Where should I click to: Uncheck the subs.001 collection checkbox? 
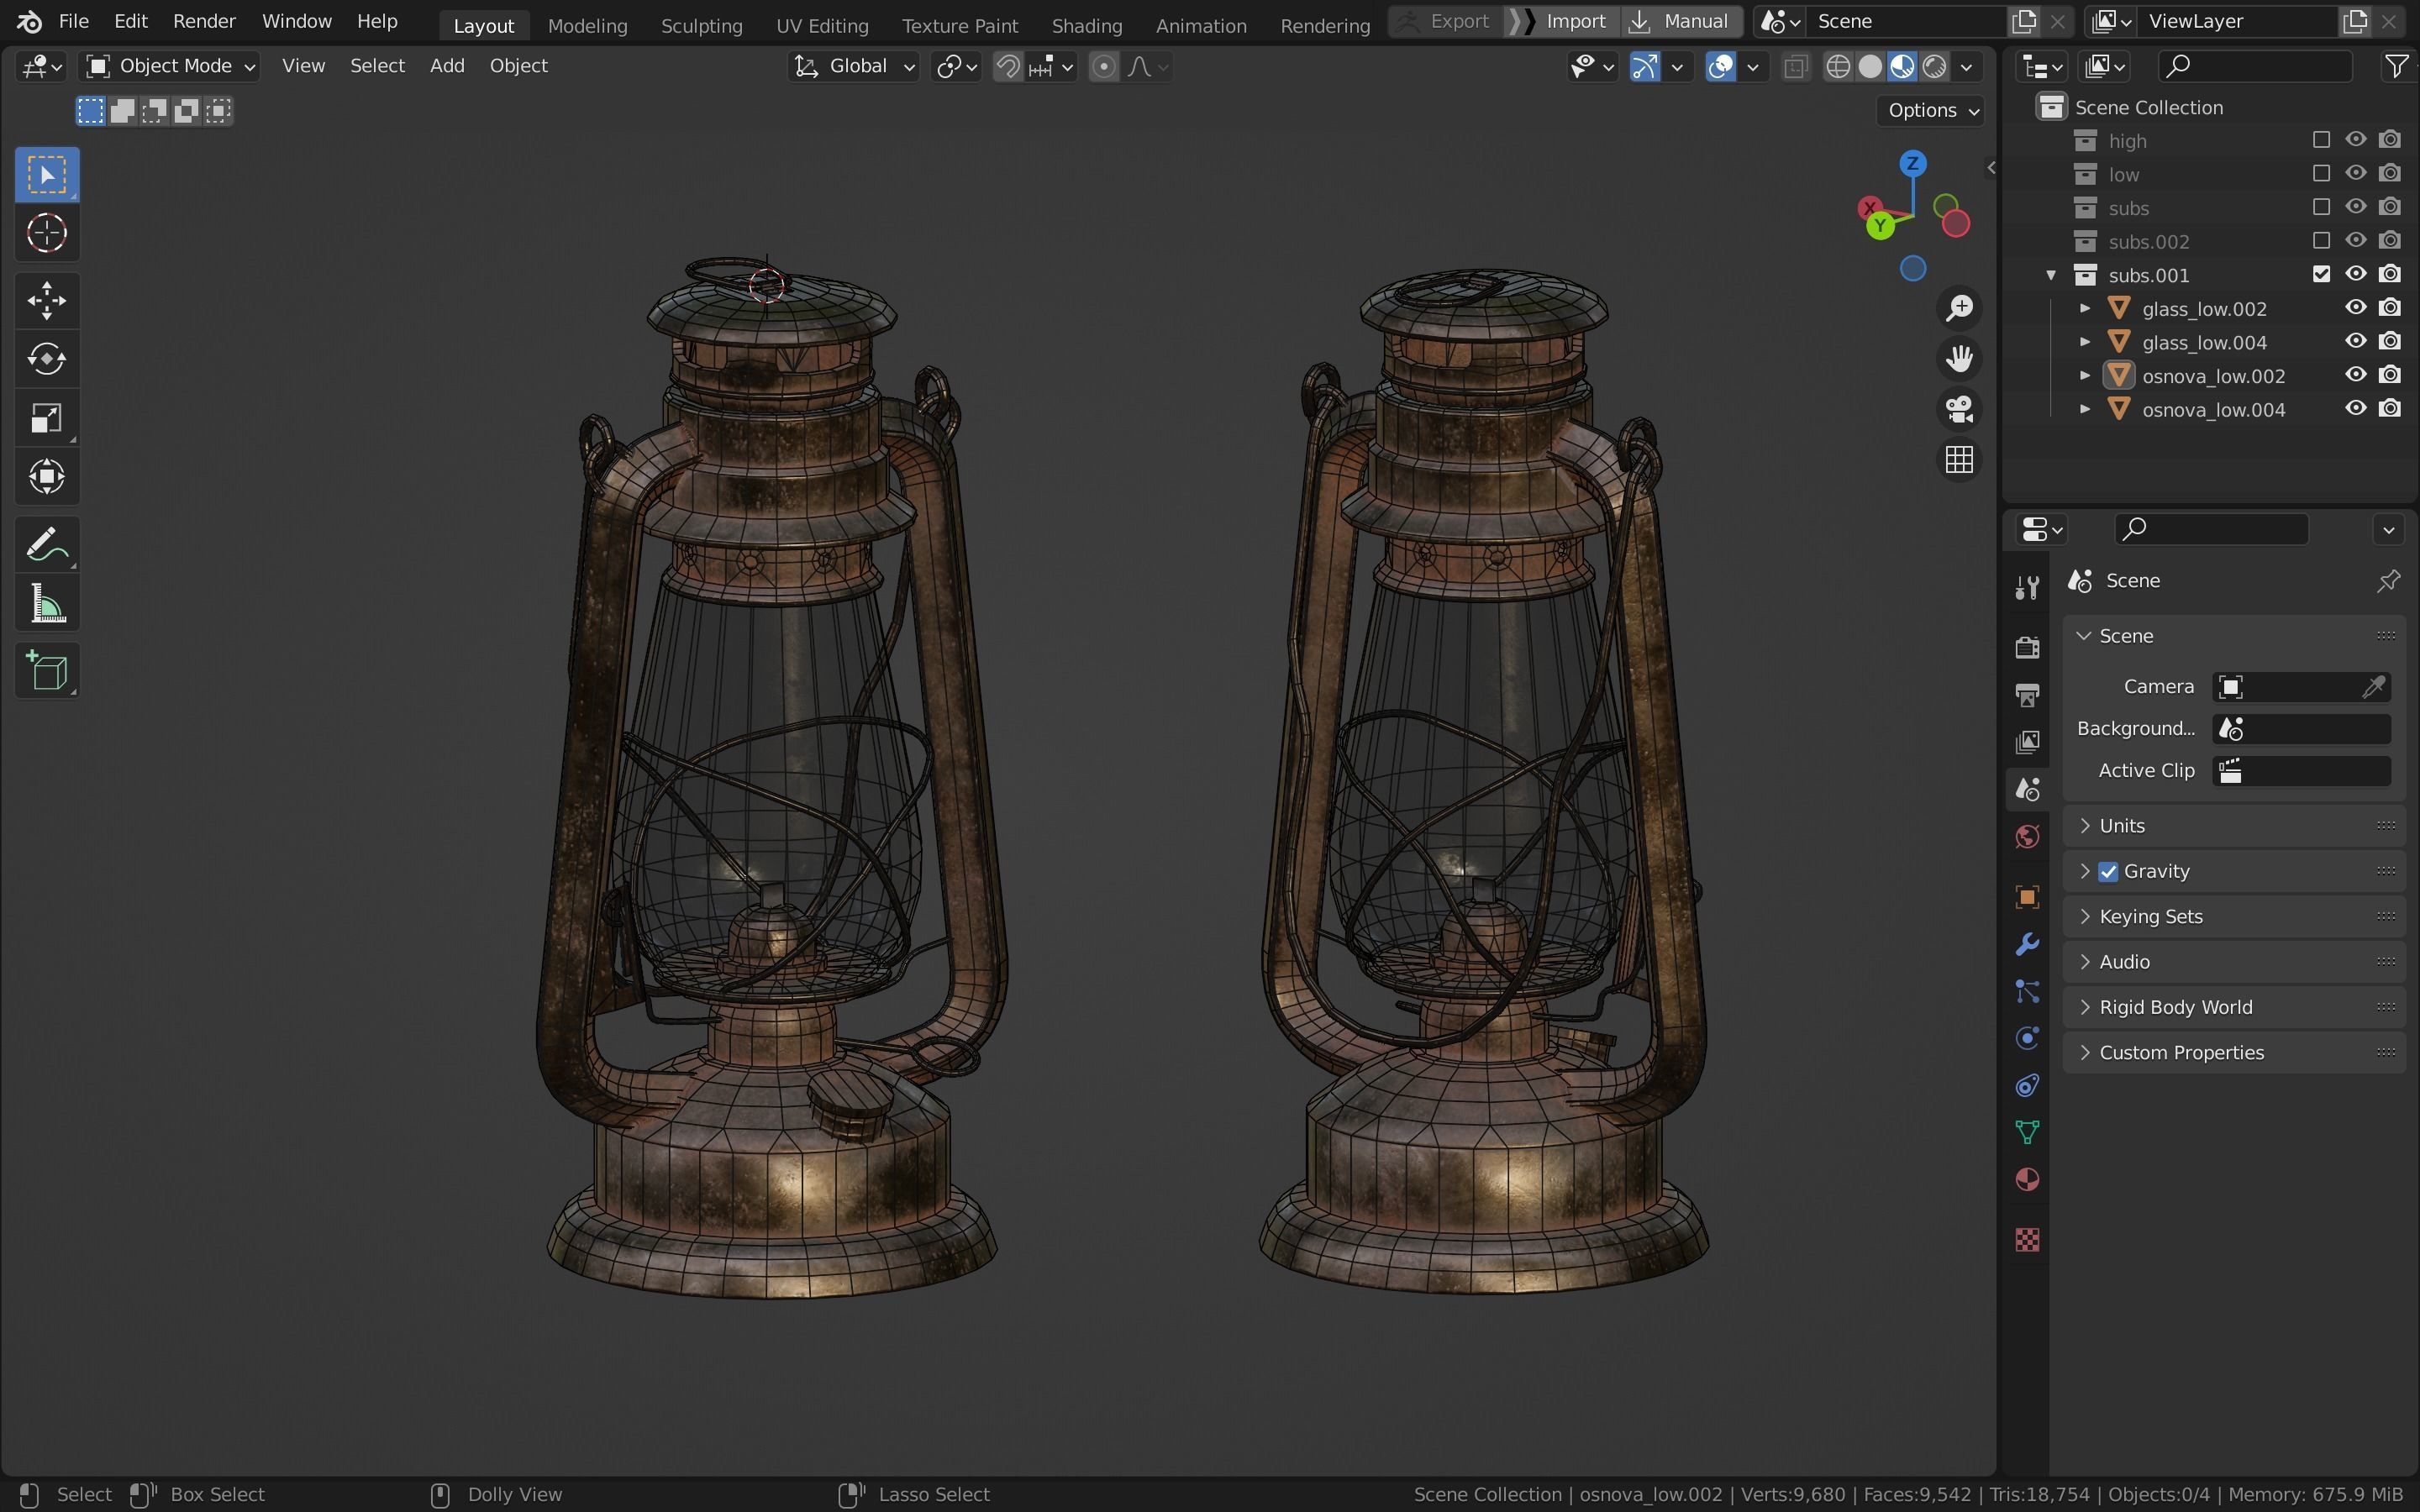tap(2321, 274)
